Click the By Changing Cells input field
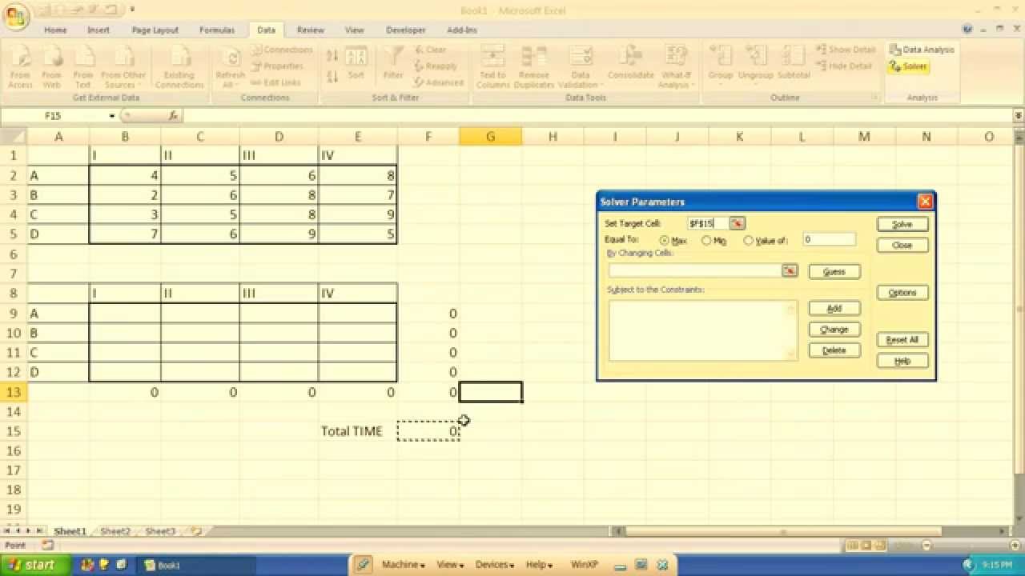The image size is (1025, 576). [x=695, y=271]
